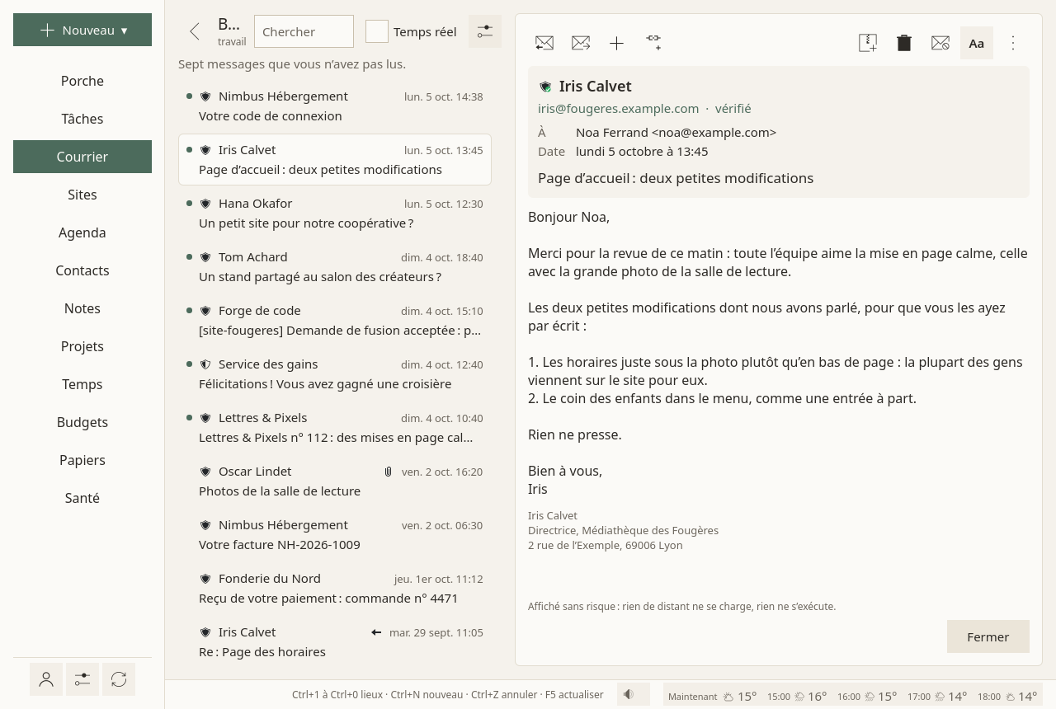This screenshot has width=1056, height=709.
Task: Open the user profile icon in the sidebar
Action: pyautogui.click(x=46, y=679)
